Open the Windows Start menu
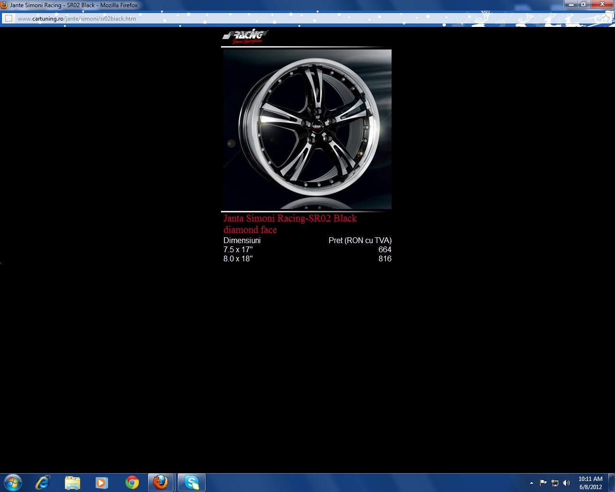This screenshot has width=615, height=492. pyautogui.click(x=13, y=482)
